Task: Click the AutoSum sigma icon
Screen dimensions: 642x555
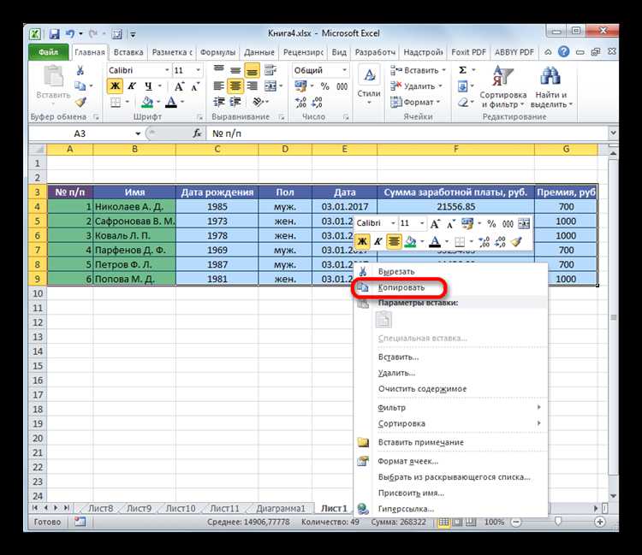Action: pos(462,70)
